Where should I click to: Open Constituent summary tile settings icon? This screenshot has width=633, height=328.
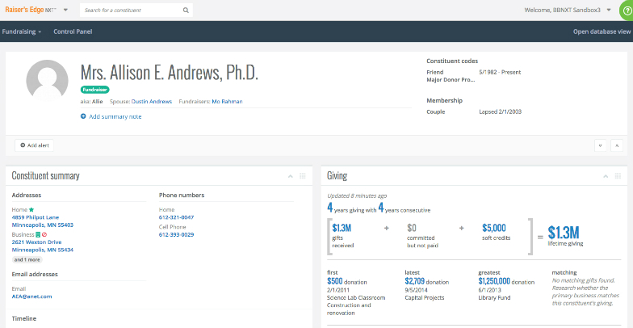(303, 176)
